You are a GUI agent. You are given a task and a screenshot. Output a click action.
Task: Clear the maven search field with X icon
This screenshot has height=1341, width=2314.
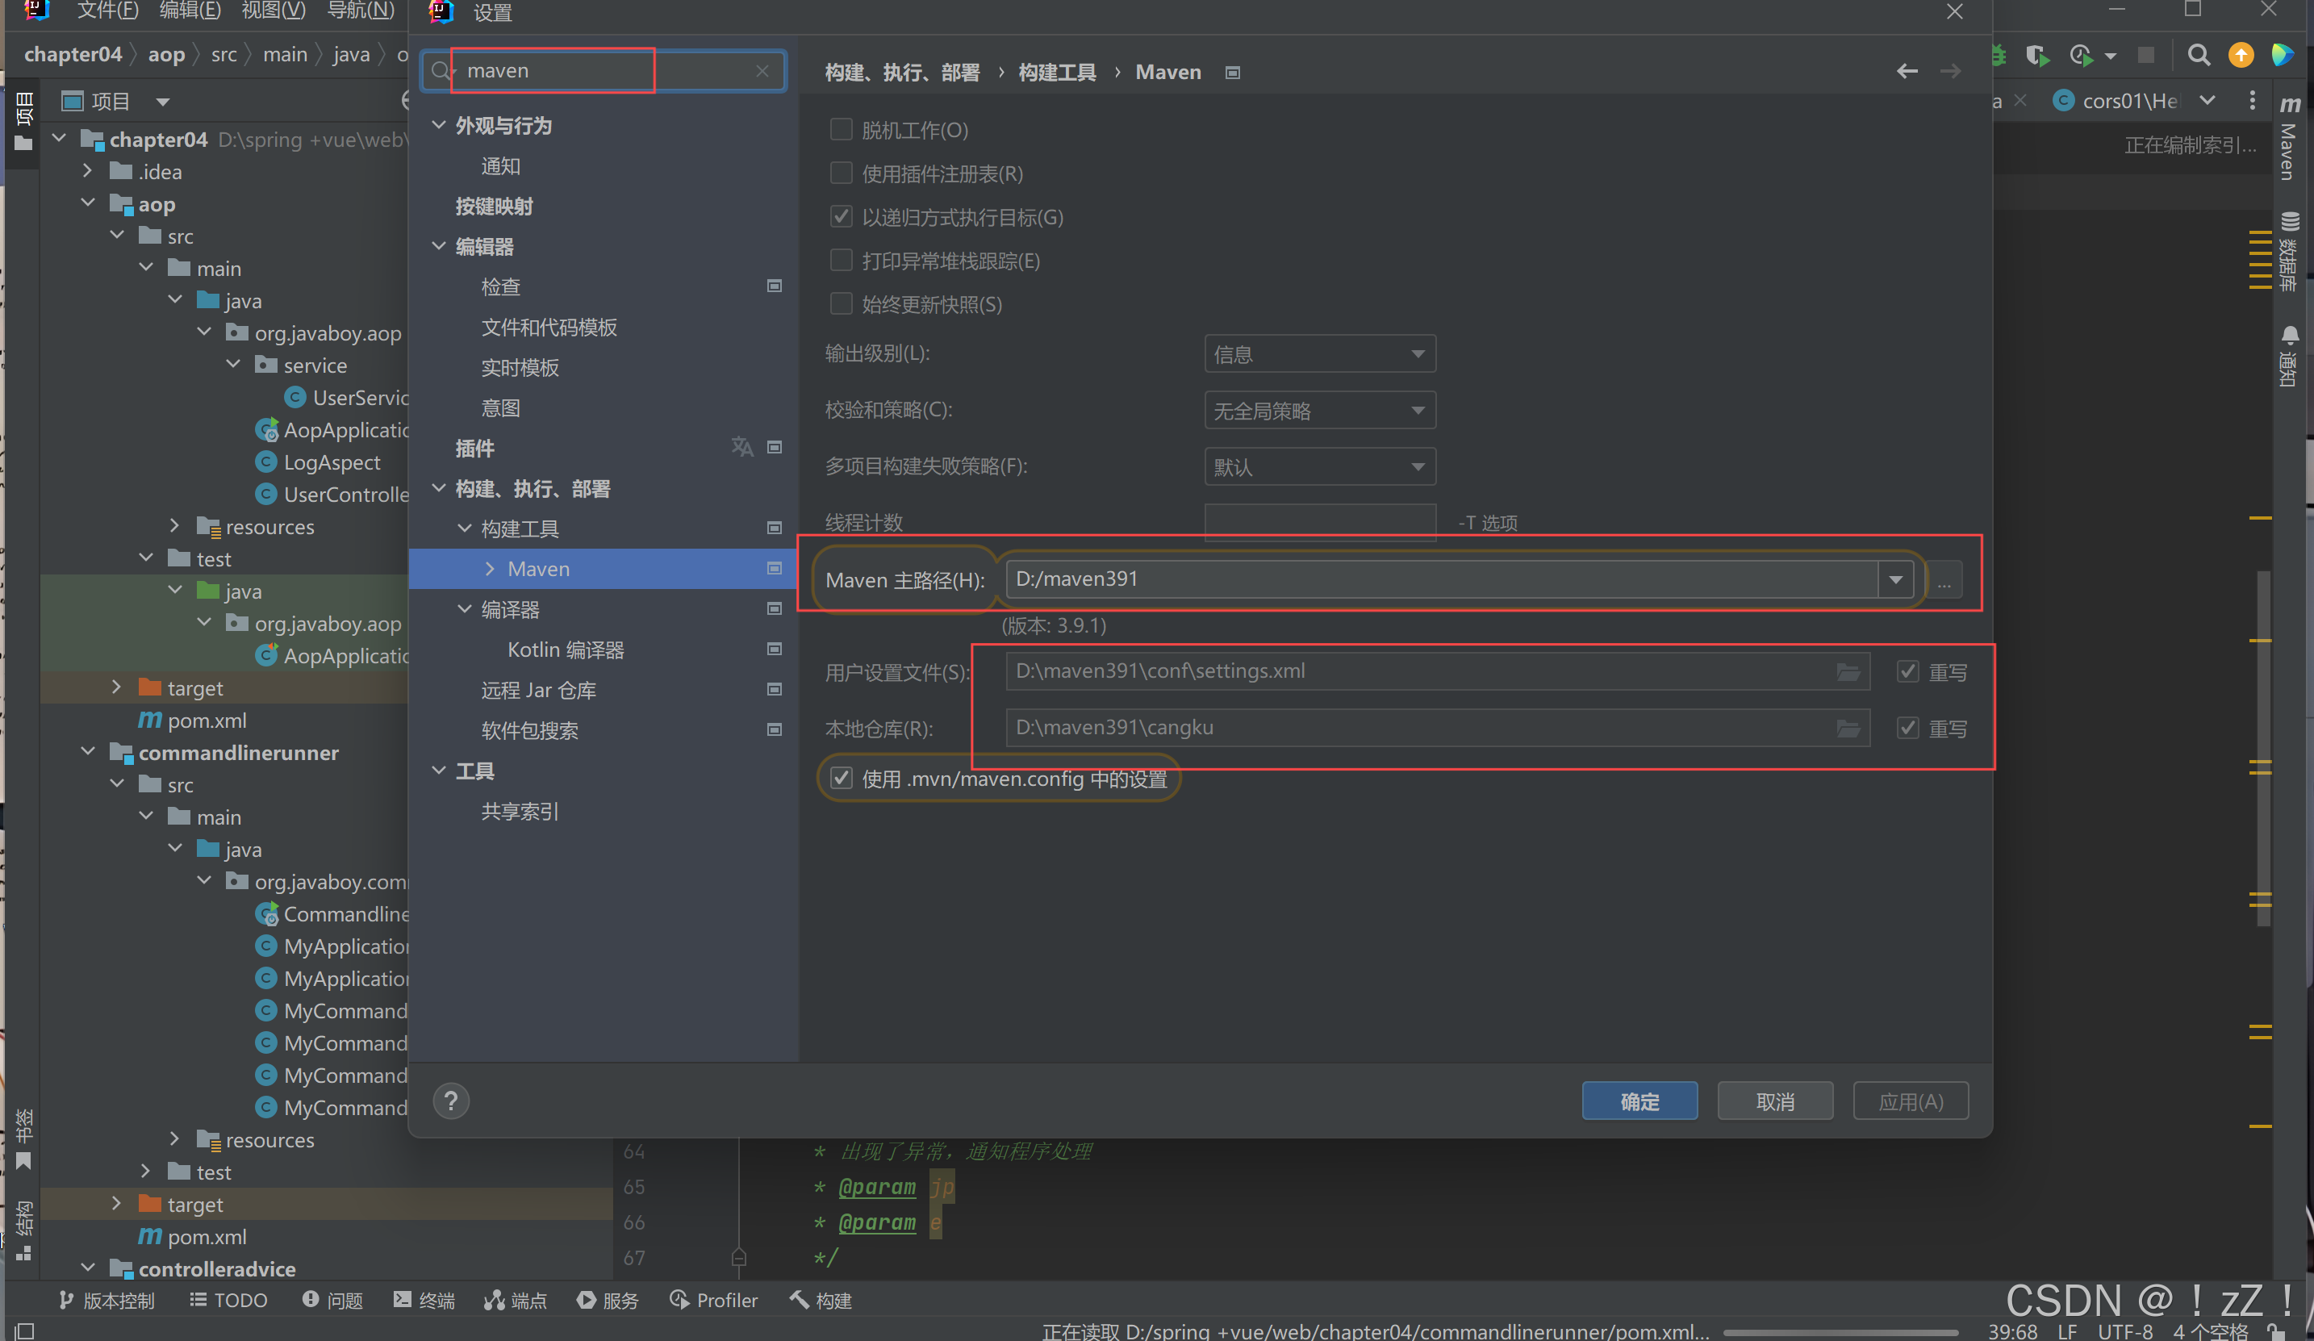click(762, 71)
